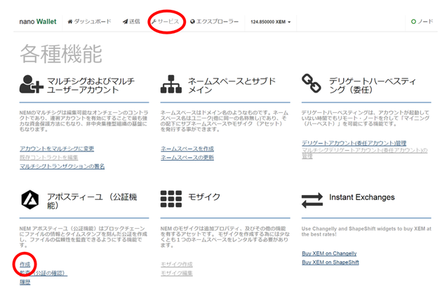The width and height of the screenshot is (442, 301).
Task: Click the Changelly and ShapeShift description text
Action: click(366, 232)
